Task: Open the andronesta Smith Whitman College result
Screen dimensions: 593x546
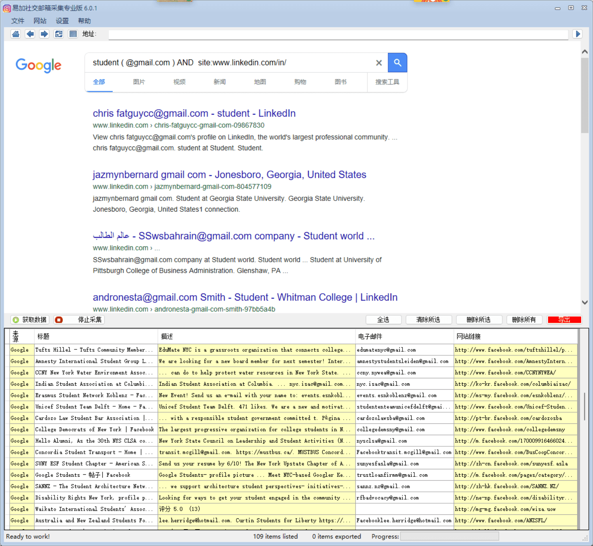Action: [245, 297]
